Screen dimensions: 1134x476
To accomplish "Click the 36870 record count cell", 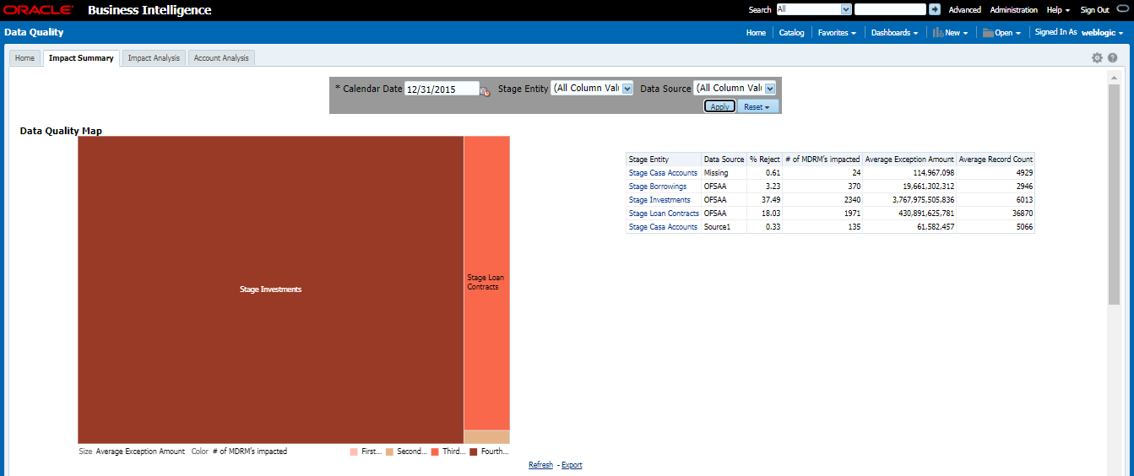I will [x=996, y=214].
